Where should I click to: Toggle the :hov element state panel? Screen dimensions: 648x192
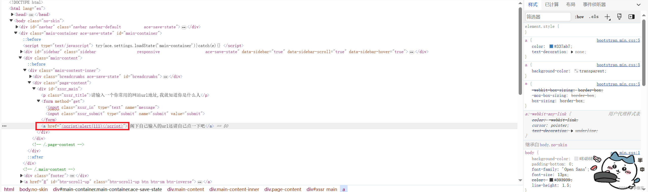pyautogui.click(x=579, y=17)
